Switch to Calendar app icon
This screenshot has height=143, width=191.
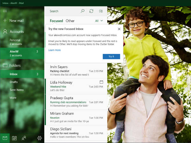pos(14,138)
